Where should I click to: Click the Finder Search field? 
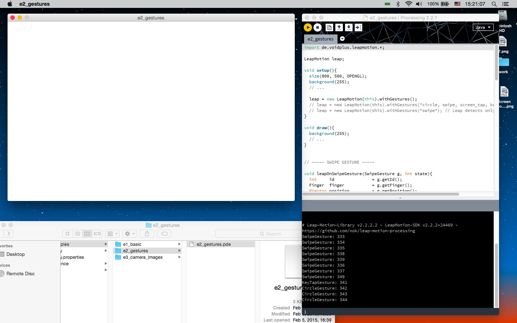[x=258, y=234]
